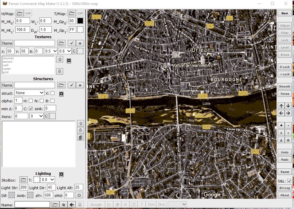Click the lighting settings sun icon
The width and height of the screenshot is (294, 209).
(79, 195)
